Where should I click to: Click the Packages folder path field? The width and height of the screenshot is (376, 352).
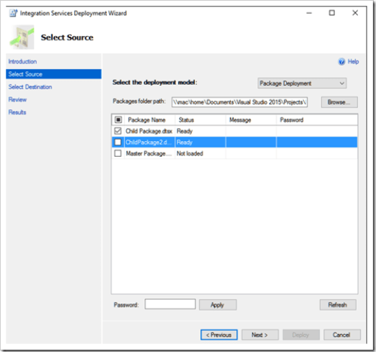point(239,102)
